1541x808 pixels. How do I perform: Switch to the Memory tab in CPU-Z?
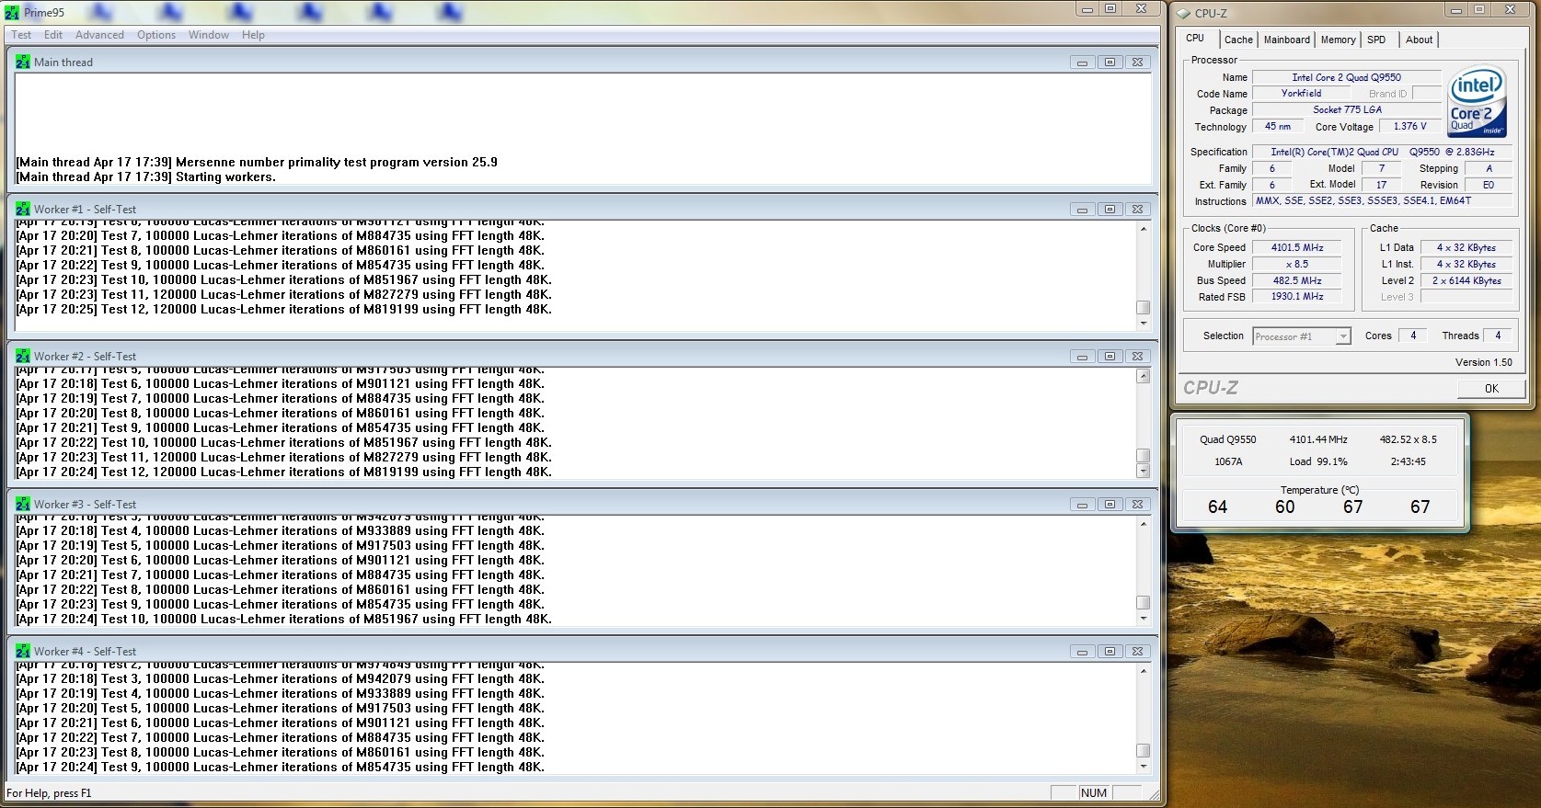pos(1338,40)
